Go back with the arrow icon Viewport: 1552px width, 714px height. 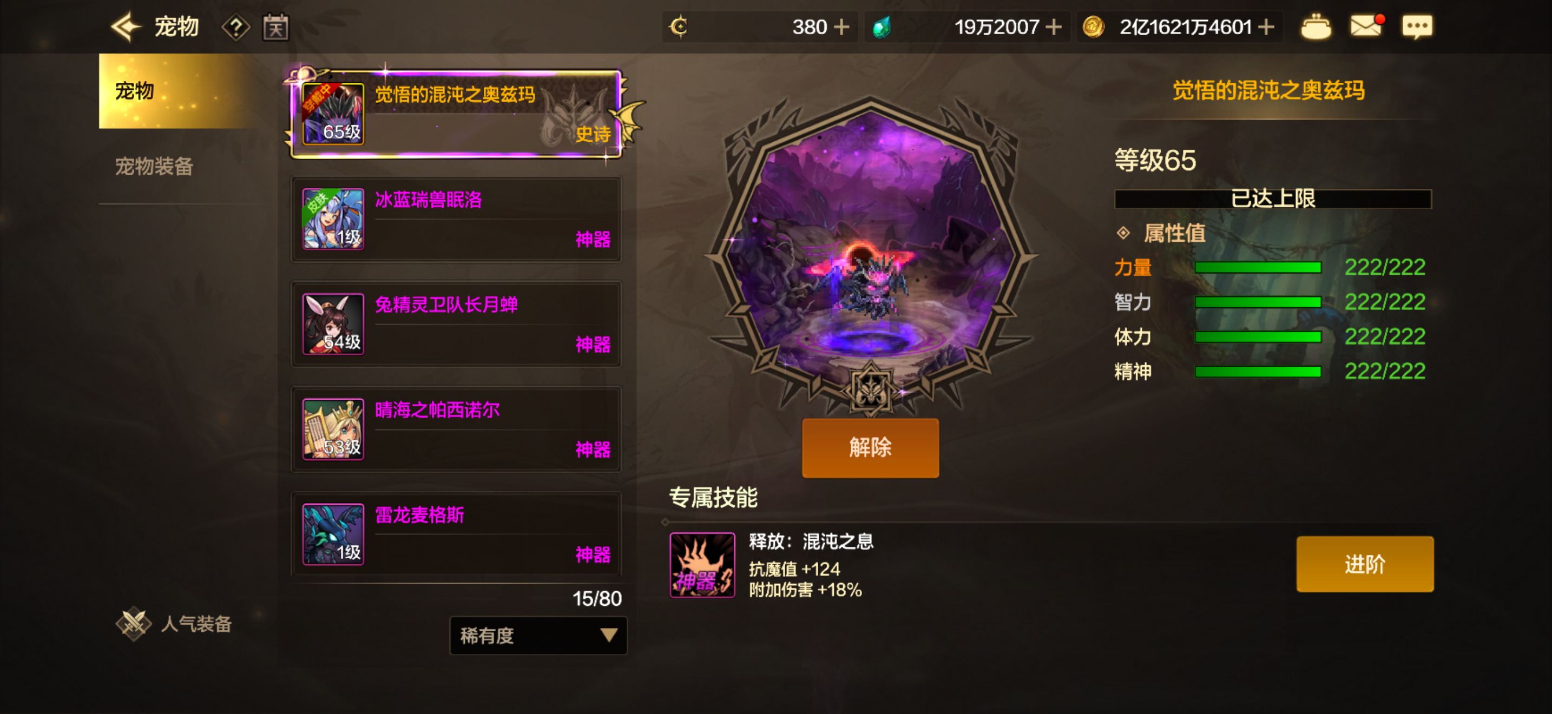tap(126, 27)
